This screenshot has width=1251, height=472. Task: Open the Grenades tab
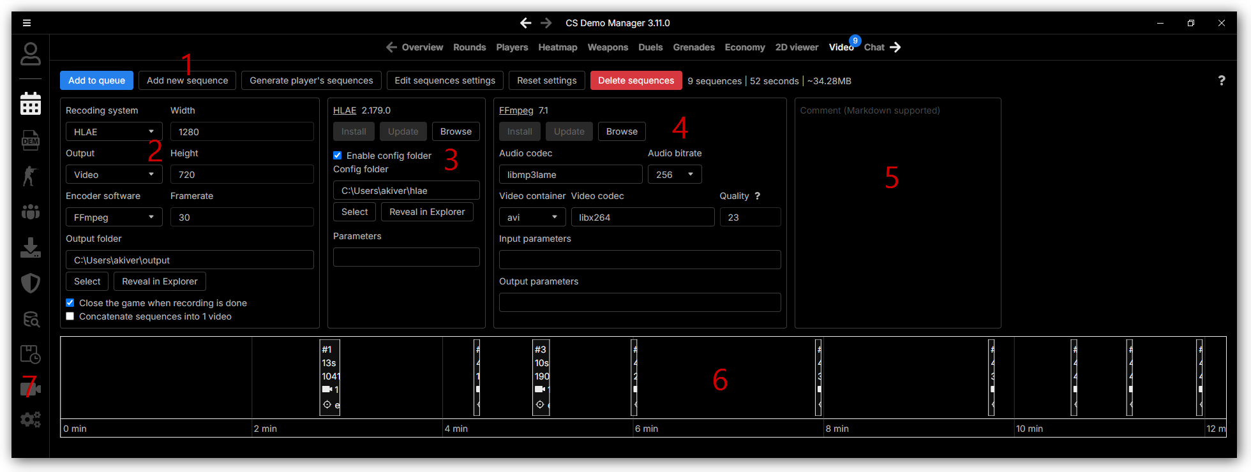point(694,47)
